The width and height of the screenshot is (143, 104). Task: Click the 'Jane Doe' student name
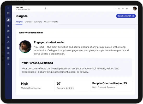tap(19, 8)
